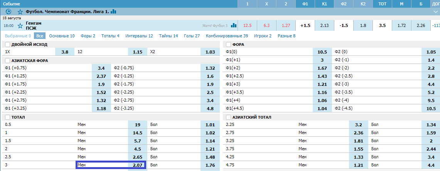440x171 pixels.
Task: Star the Генгам – ПСЖ match
Action: pyautogui.click(x=20, y=25)
